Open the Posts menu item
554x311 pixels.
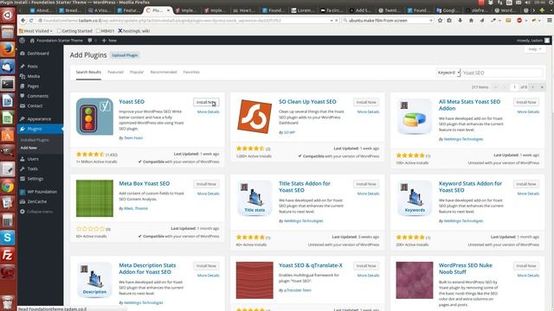32,67
